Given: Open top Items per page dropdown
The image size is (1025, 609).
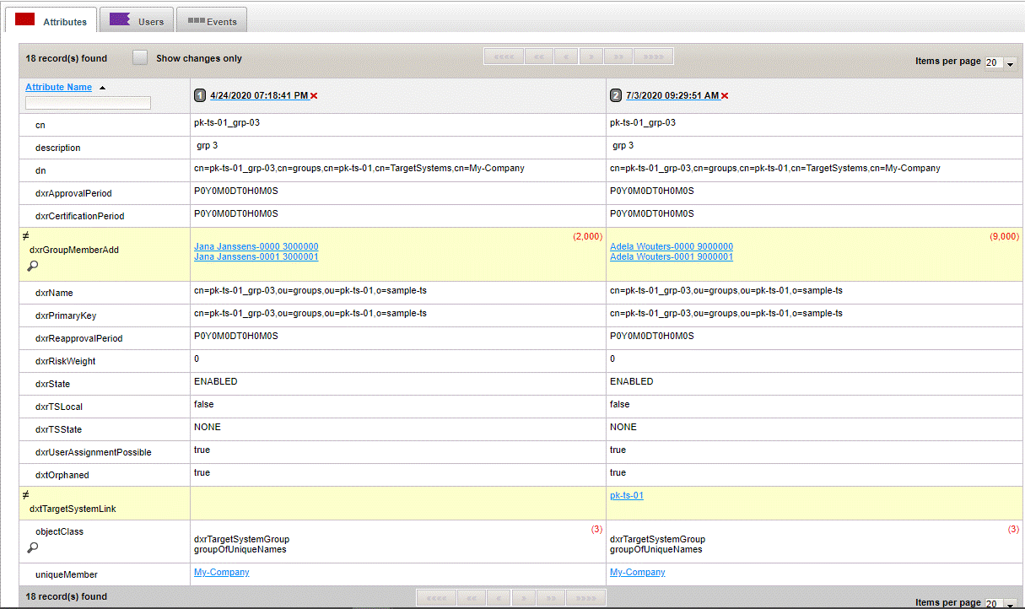Looking at the screenshot, I should click(1001, 63).
